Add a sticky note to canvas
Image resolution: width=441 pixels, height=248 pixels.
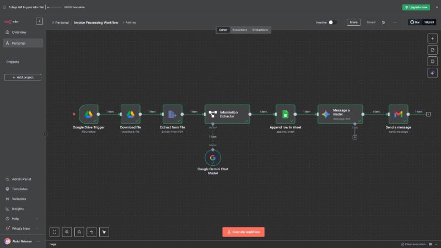coord(433,50)
